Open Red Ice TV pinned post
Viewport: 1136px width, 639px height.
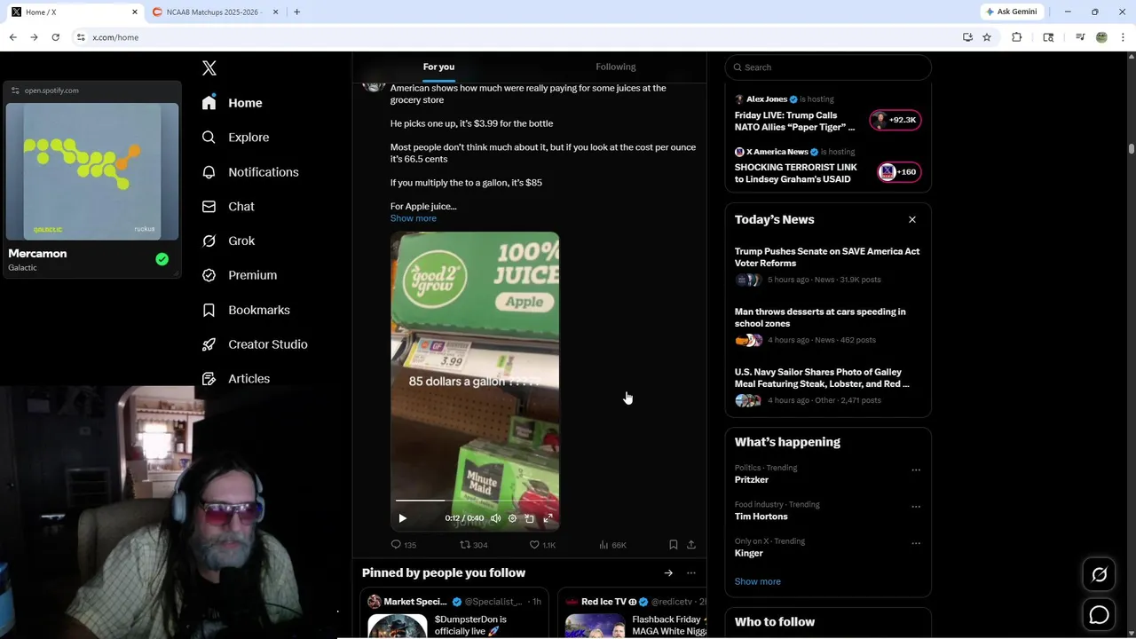(632, 613)
